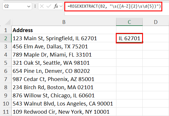This screenshot has width=169, height=116.
Task: Select cell with 789 Maple Dr, Miami address
Action: (64, 55)
